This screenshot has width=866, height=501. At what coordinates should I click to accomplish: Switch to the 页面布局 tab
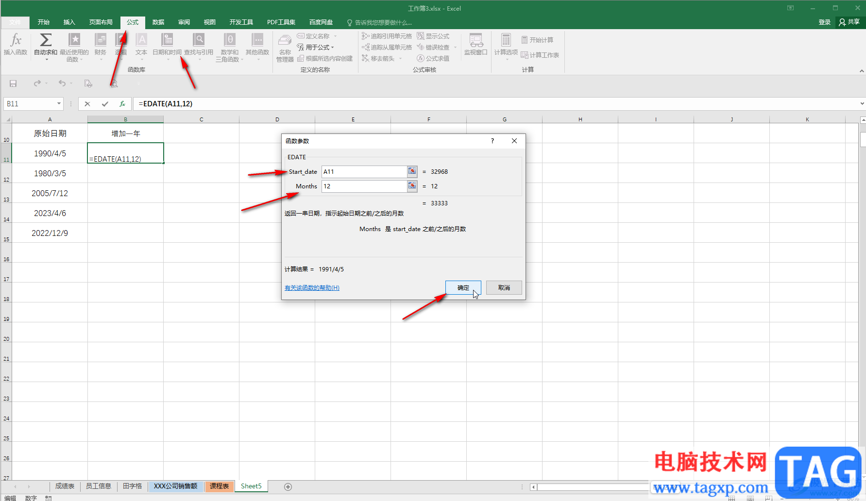[101, 22]
